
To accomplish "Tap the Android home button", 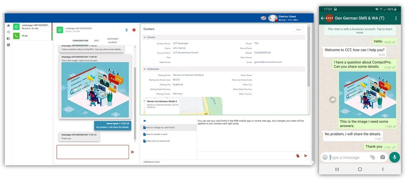I will click(360, 169).
